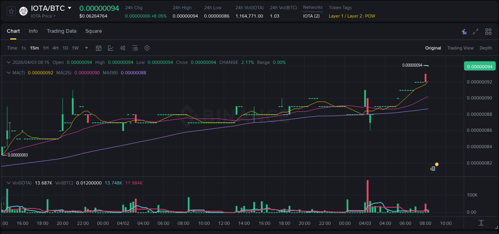
Task: Expand the chart to fullscreen
Action: coord(475,31)
